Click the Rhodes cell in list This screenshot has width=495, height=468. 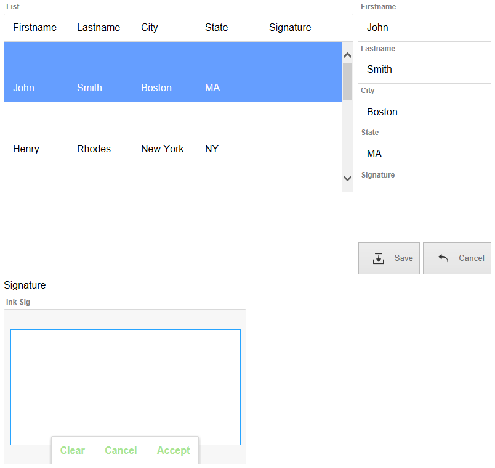pyautogui.click(x=94, y=149)
